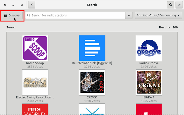Select the ERiKA 1 station artwork

tap(149, 82)
